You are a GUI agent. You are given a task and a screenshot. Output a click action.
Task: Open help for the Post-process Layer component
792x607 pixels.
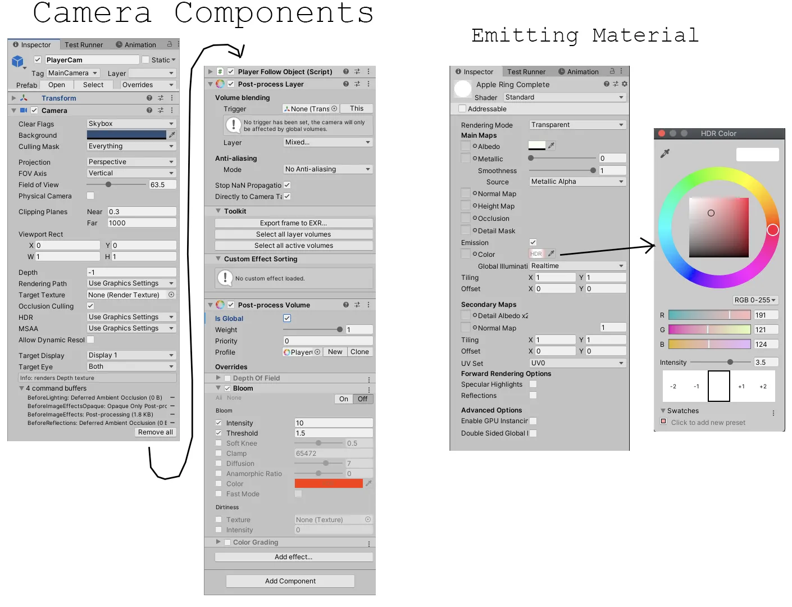coord(346,84)
